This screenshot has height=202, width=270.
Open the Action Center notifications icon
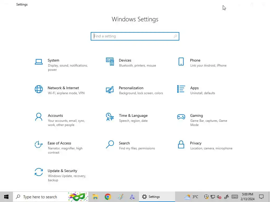tap(261, 197)
